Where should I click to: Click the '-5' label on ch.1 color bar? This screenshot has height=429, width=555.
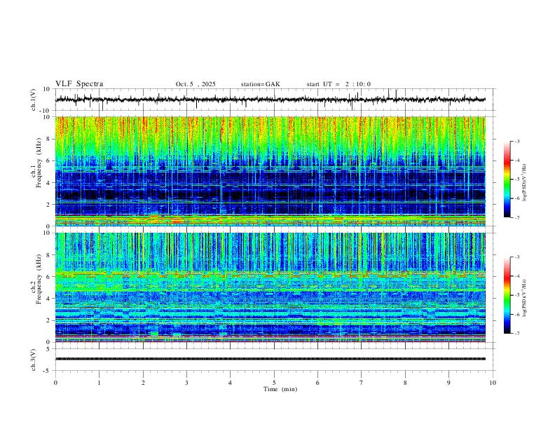tap(516, 179)
